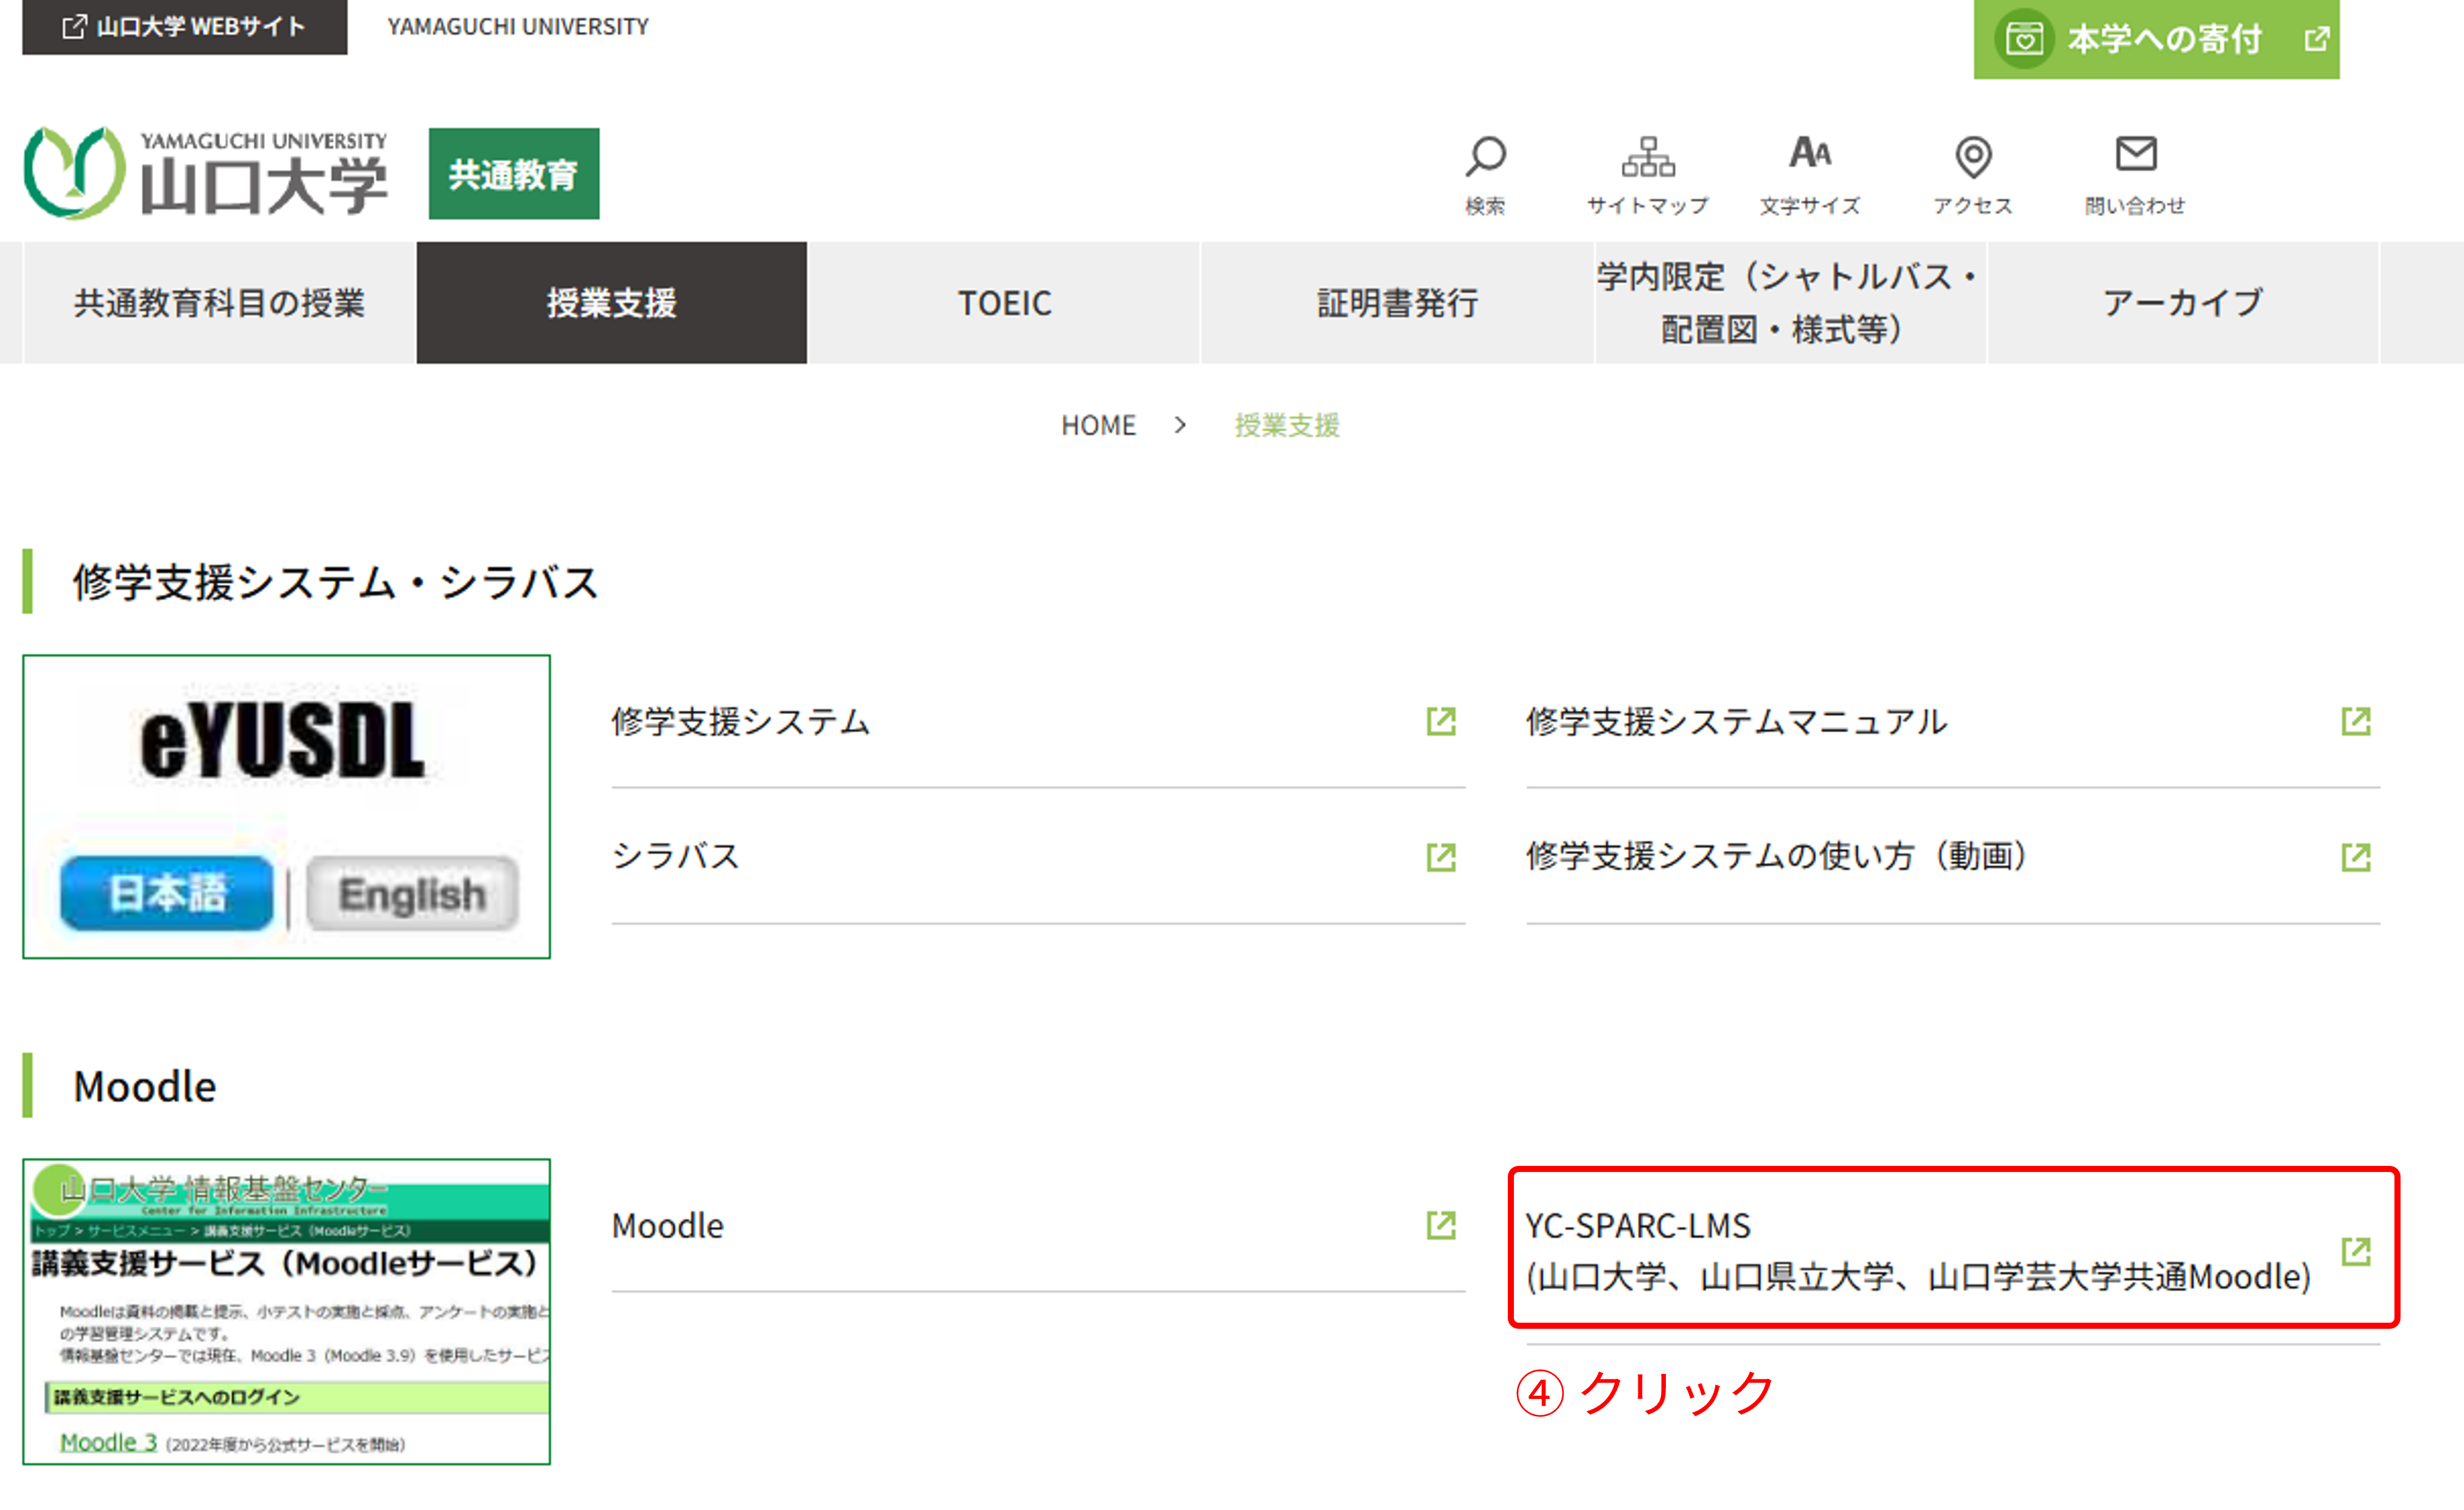Click the eYUSDL banner thumbnail
Screen dimensions: 2464x1510
[x=287, y=807]
